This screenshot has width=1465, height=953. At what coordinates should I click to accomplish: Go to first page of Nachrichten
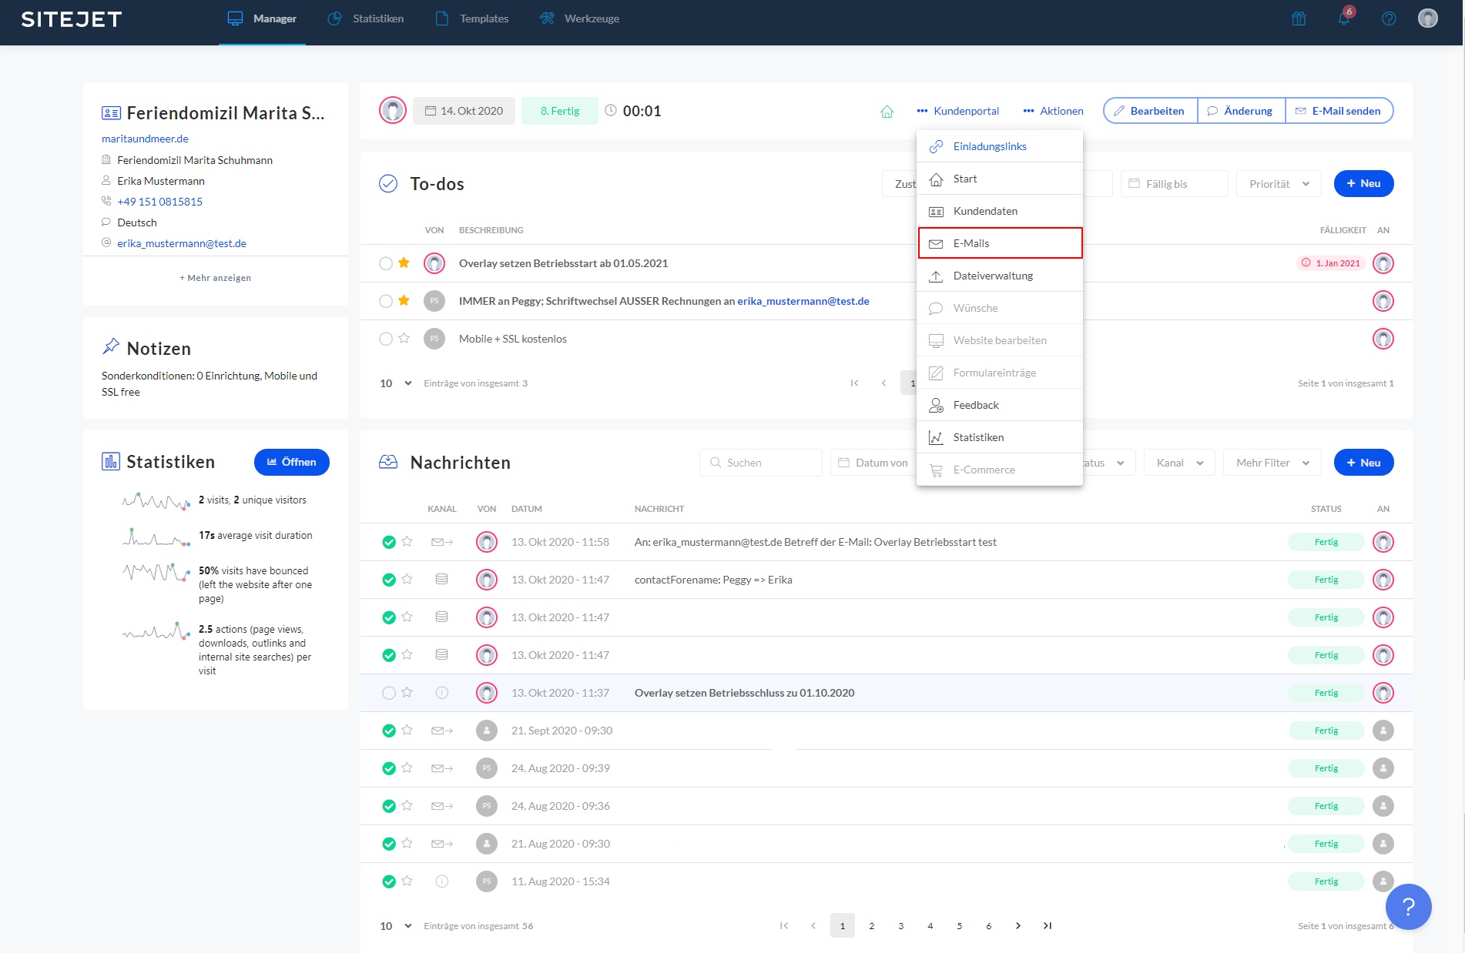(x=784, y=926)
